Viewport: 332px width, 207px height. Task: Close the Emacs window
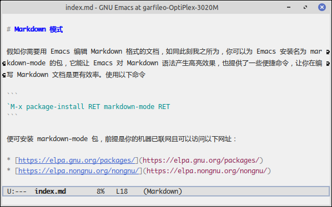coord(322,7)
